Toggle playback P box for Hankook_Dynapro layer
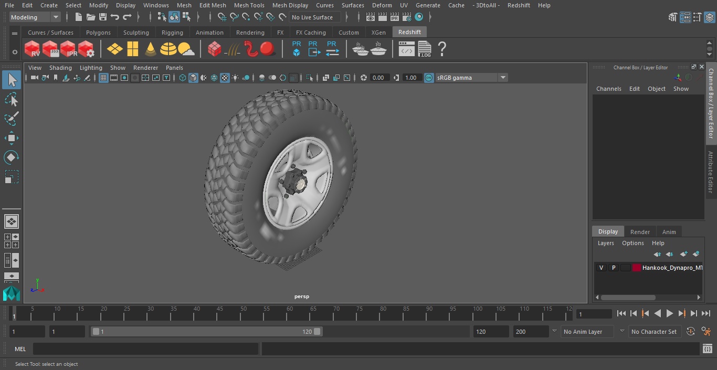The image size is (717, 370). pyautogui.click(x=613, y=268)
